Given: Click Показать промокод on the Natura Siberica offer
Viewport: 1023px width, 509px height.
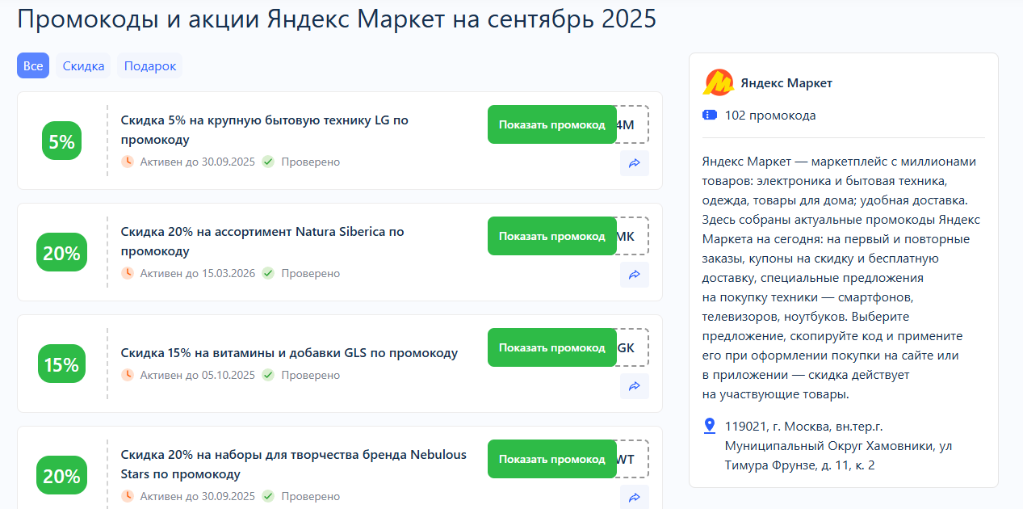Looking at the screenshot, I should 552,236.
